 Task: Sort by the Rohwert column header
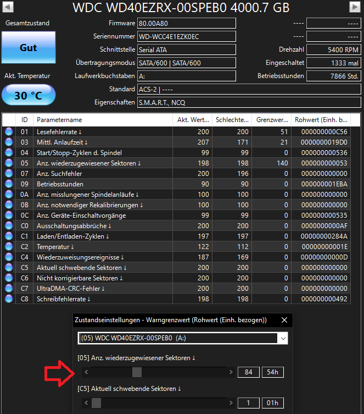321,120
